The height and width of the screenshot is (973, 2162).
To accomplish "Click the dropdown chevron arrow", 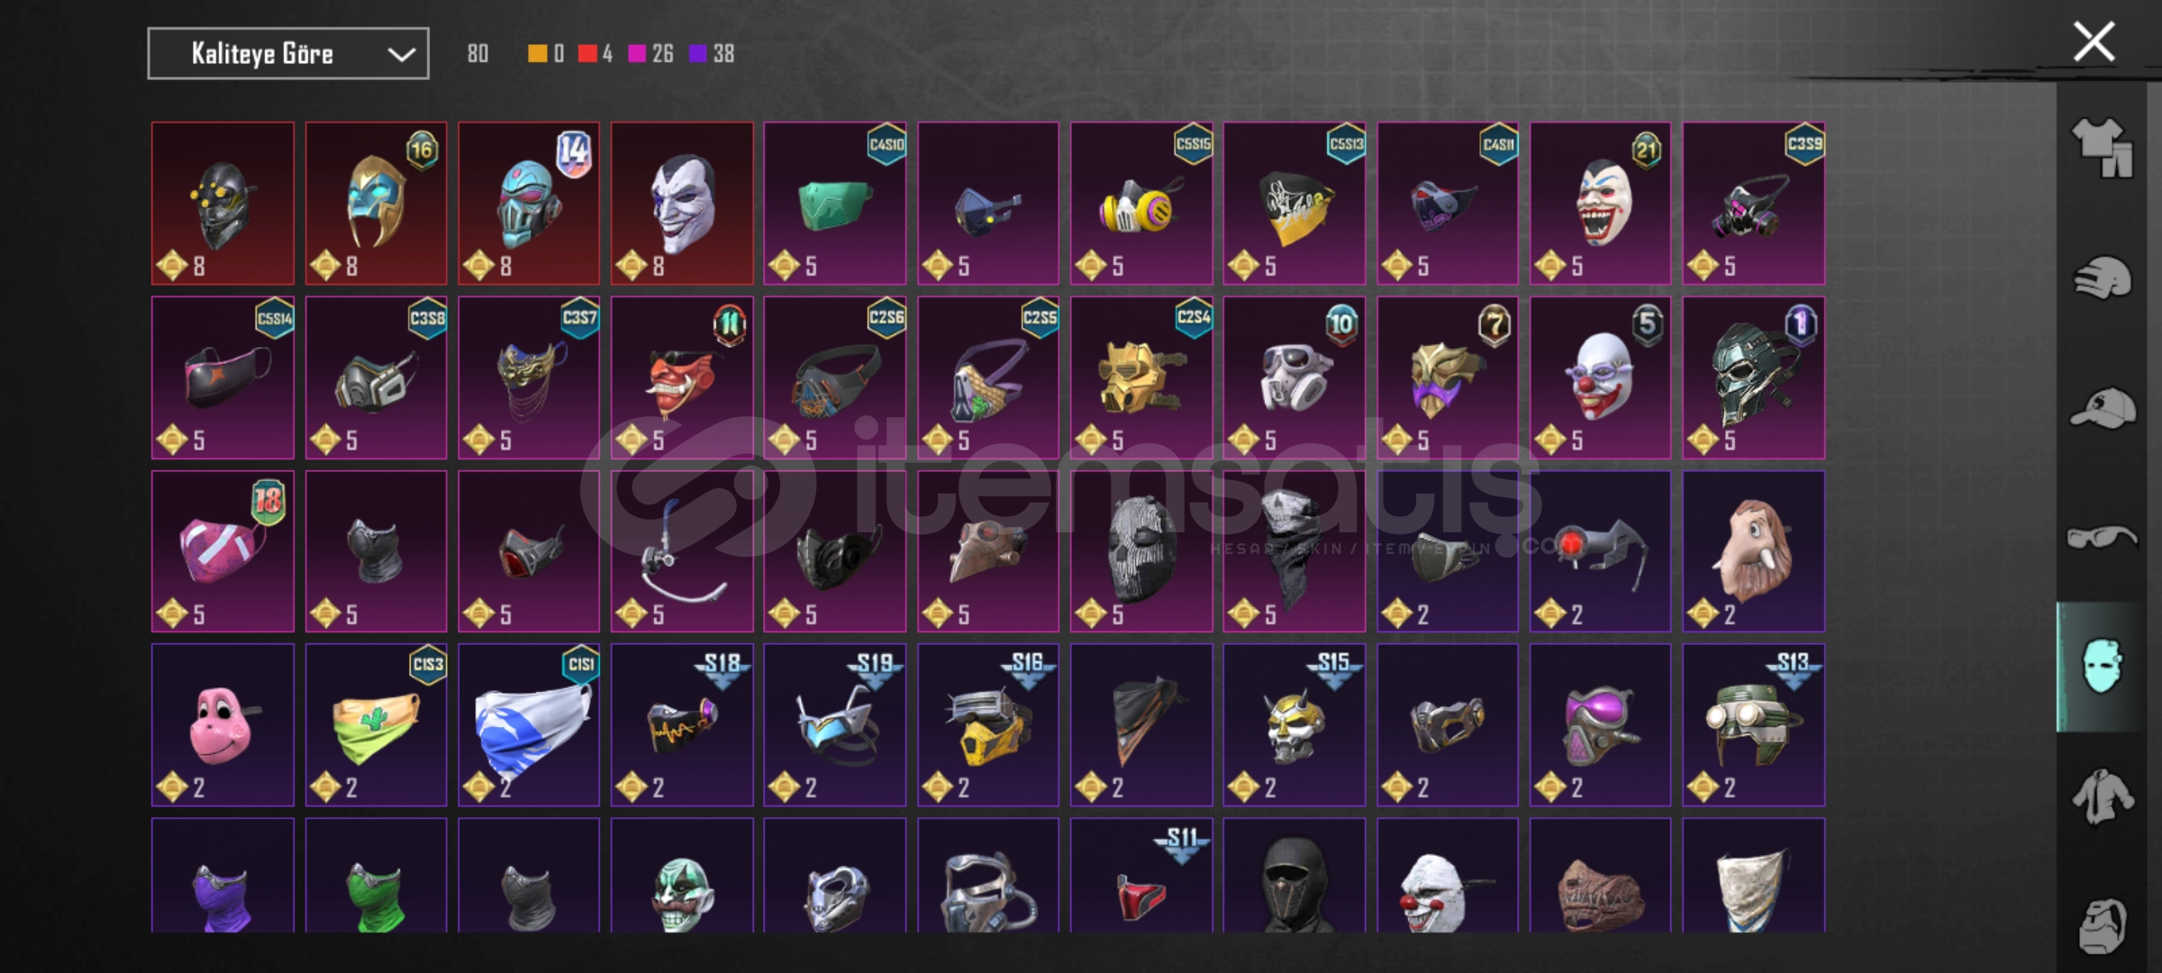I will [x=401, y=55].
